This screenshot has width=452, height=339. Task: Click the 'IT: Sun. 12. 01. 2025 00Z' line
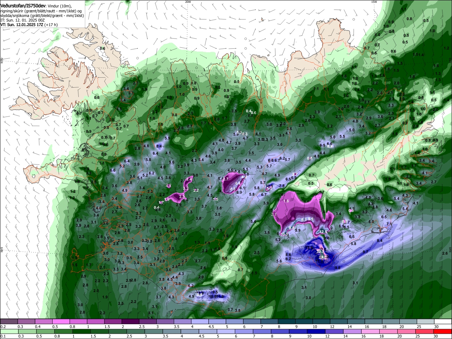click(23, 20)
